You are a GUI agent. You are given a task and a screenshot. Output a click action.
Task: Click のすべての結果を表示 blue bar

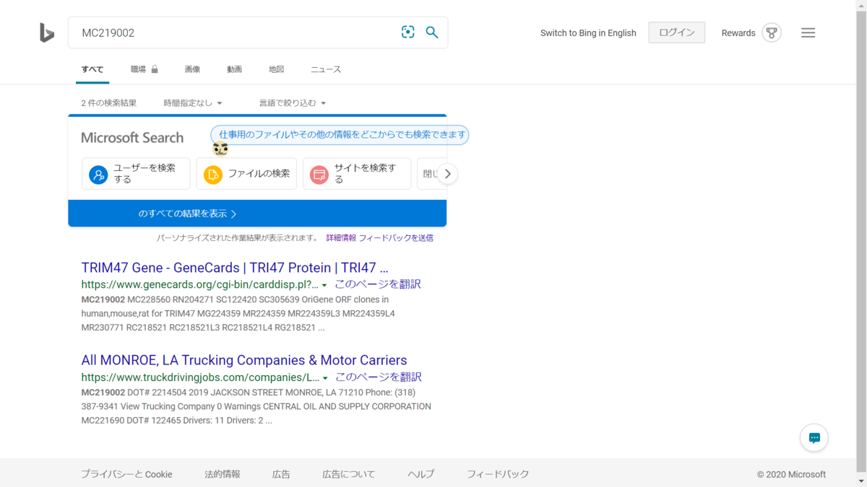[x=257, y=214]
